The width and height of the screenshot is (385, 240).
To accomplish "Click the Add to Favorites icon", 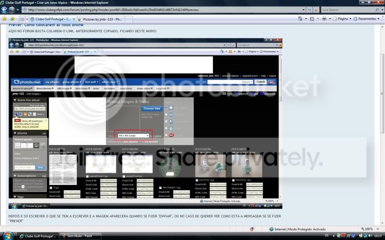I will [12, 19].
